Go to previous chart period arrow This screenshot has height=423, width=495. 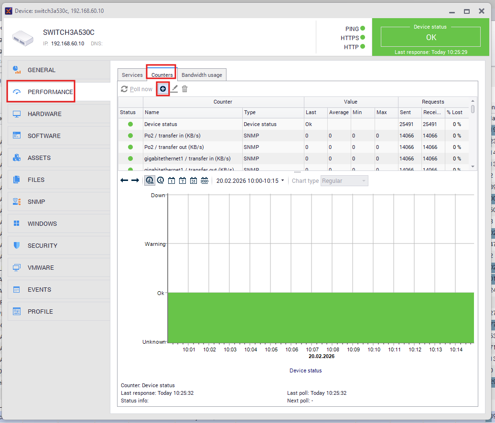[x=124, y=180]
